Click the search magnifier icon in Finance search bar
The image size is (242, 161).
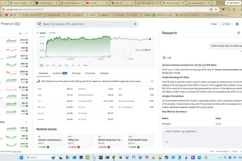pos(39,24)
